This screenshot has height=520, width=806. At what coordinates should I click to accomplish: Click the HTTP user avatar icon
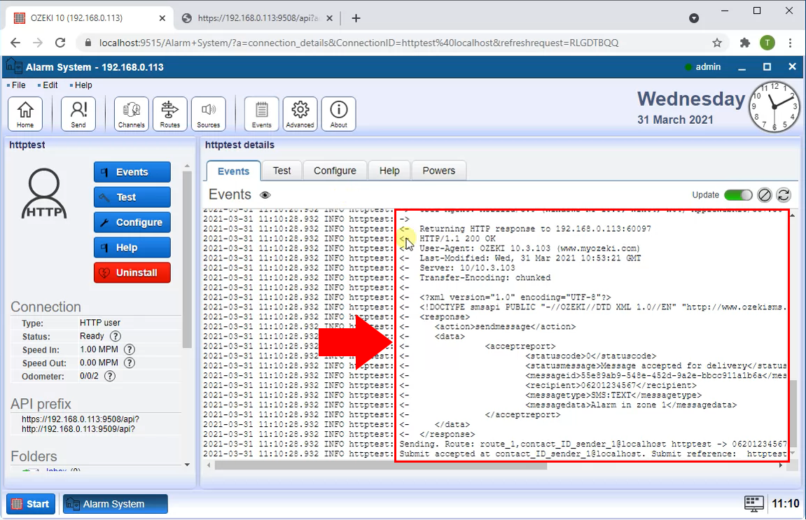[x=44, y=193]
